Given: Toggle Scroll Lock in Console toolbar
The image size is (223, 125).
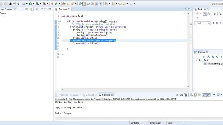Looking at the screenshot, I should (x=196, y=95).
